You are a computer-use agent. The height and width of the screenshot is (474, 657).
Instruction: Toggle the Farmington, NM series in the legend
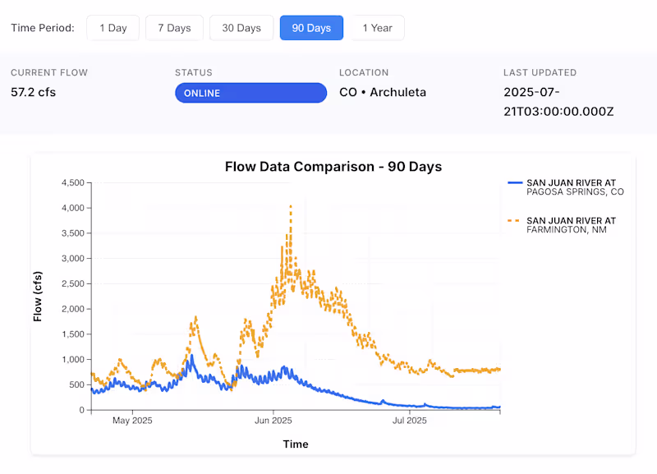[x=571, y=225]
